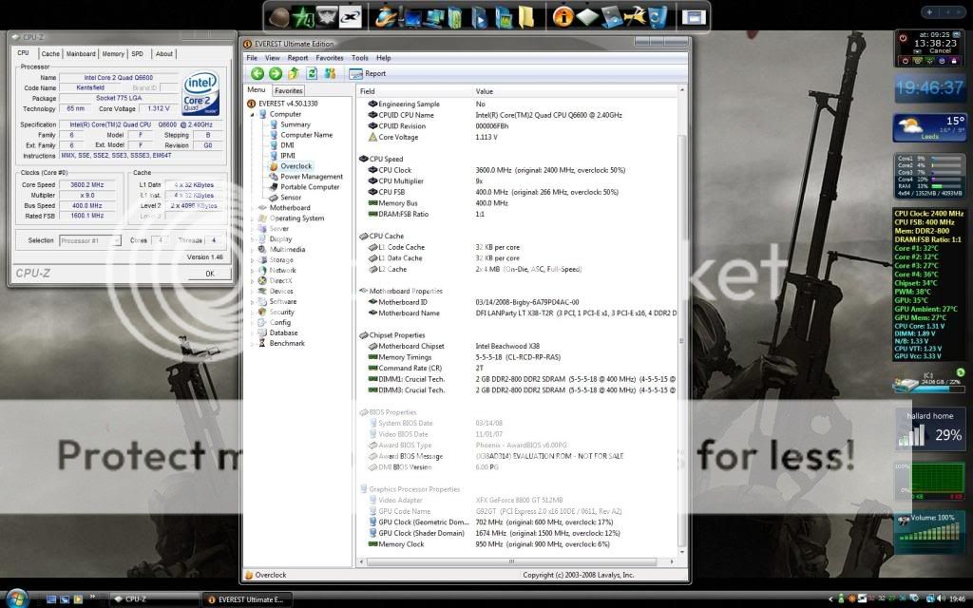973x608 pixels.
Task: Click Cancel in the shutdown timer gadget
Action: coord(940,51)
